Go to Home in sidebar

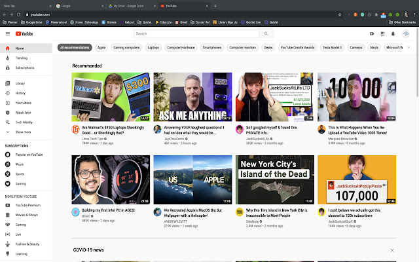click(26, 48)
